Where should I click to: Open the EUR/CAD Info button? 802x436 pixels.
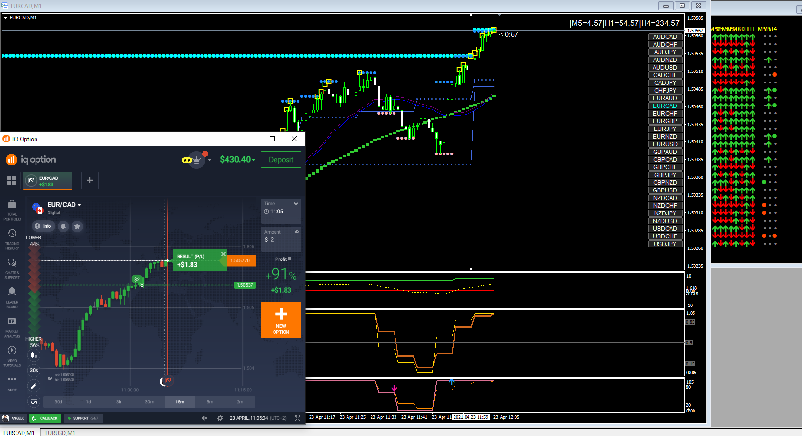[x=43, y=226]
